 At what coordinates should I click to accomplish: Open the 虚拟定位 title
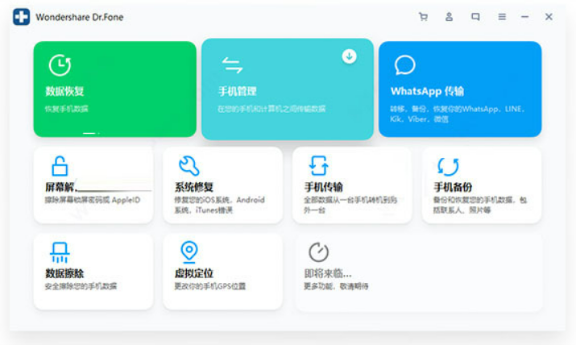click(194, 273)
